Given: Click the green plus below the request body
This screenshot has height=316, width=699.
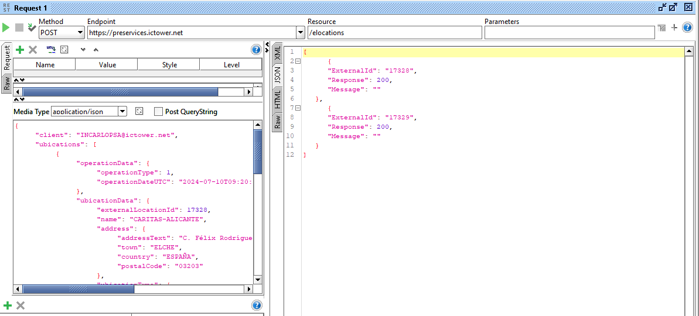Looking at the screenshot, I should tap(8, 305).
